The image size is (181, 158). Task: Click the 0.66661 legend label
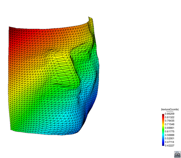[170, 128]
